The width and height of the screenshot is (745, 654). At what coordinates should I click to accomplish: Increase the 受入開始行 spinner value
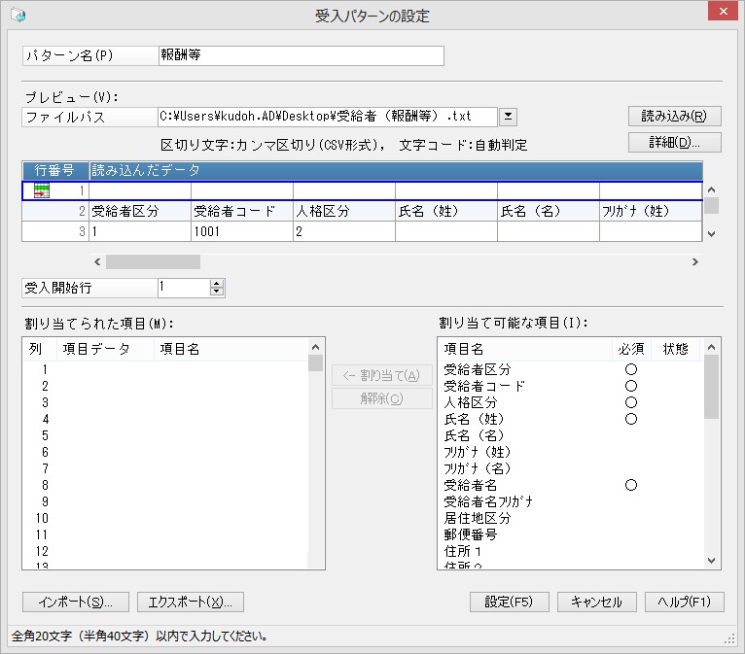217,284
